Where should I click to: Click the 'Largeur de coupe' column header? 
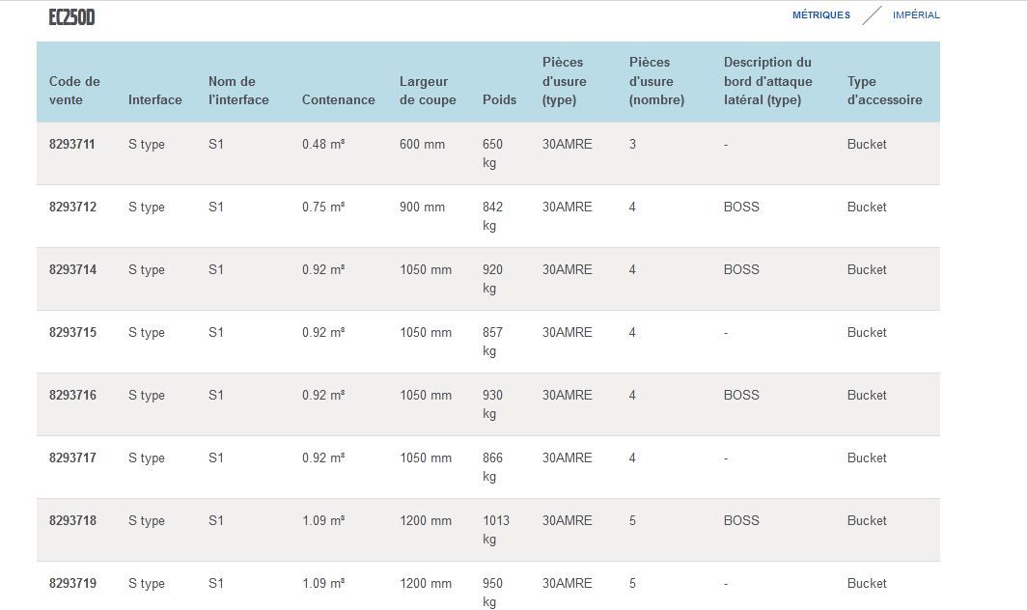click(428, 91)
